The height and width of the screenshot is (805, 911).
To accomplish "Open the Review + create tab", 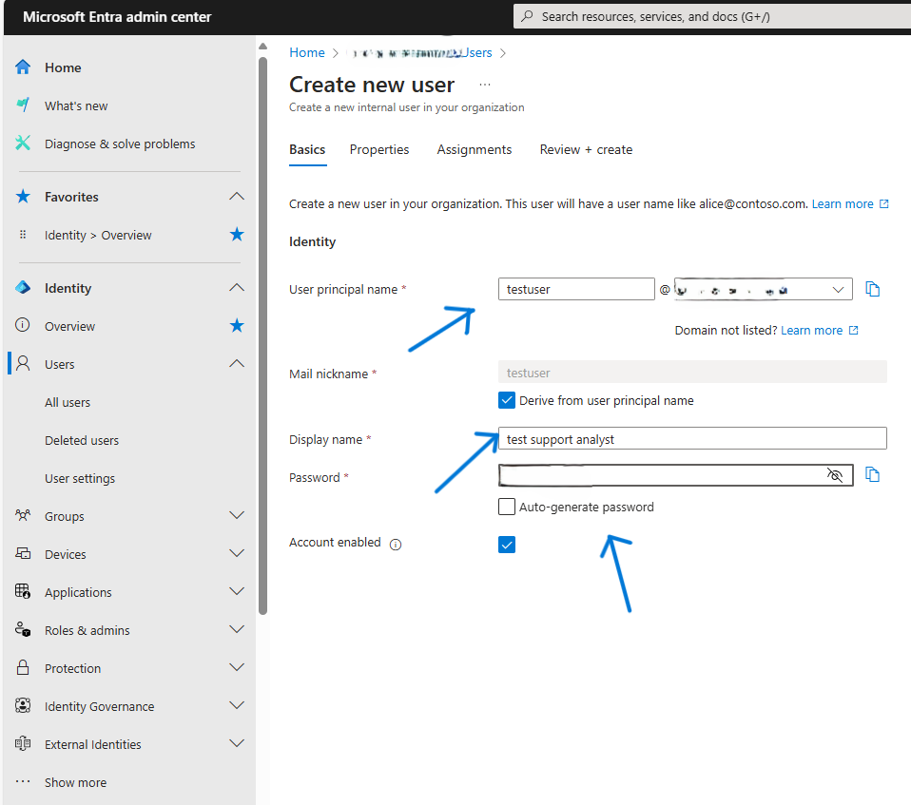I will pos(586,149).
